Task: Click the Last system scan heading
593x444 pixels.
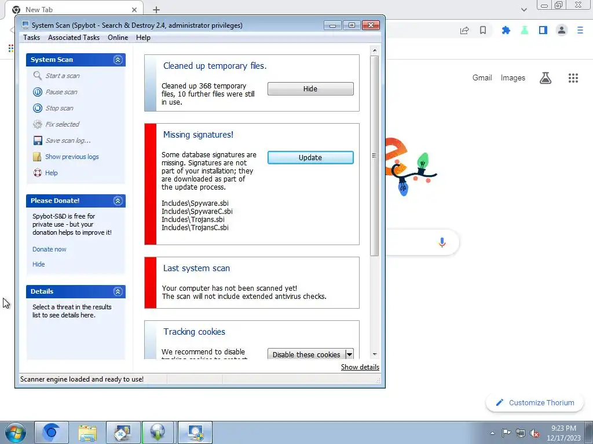Action: tap(196, 268)
